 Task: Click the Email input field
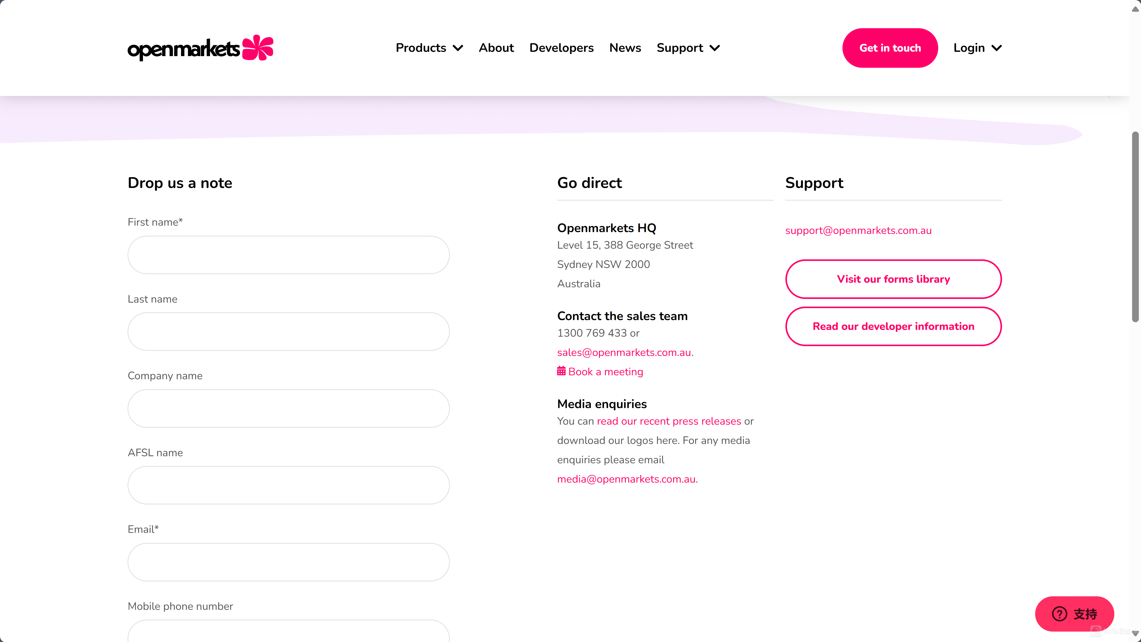tap(288, 561)
